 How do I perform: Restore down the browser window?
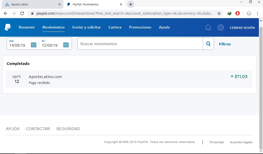pos(250,2)
